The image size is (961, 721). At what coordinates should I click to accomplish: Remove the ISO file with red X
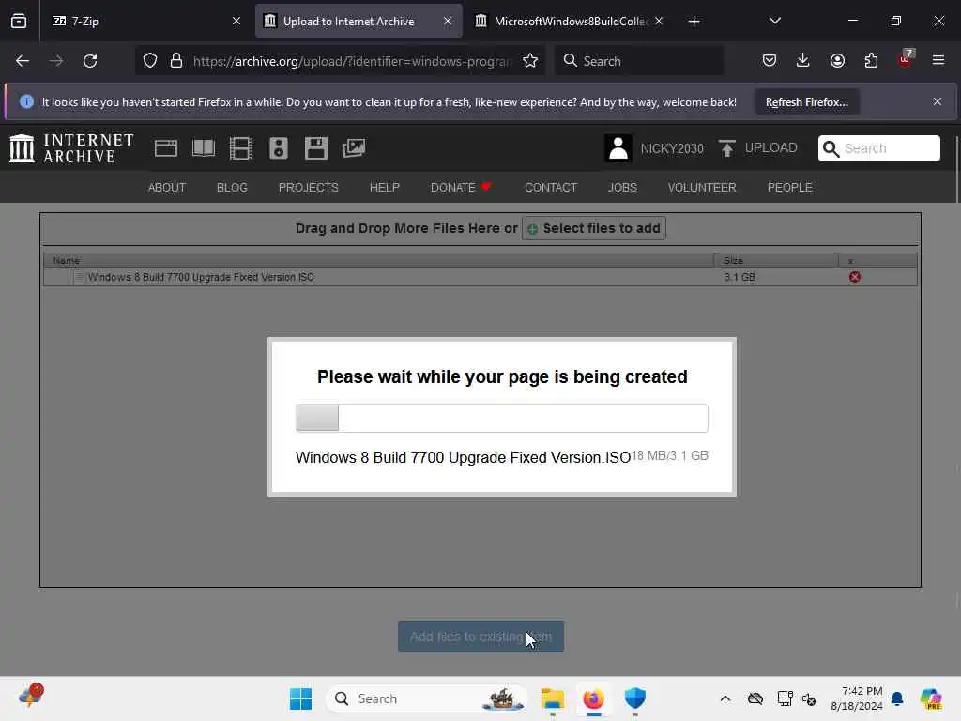coord(854,277)
